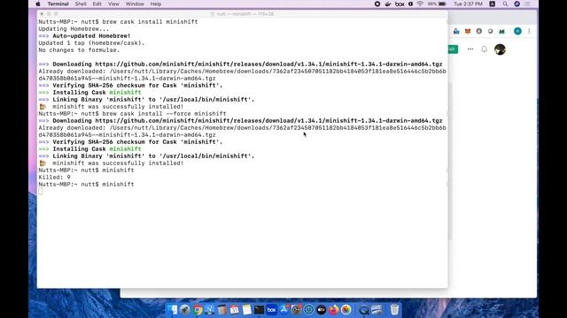
Task: Click the notification bell in browser page
Action: (x=485, y=49)
